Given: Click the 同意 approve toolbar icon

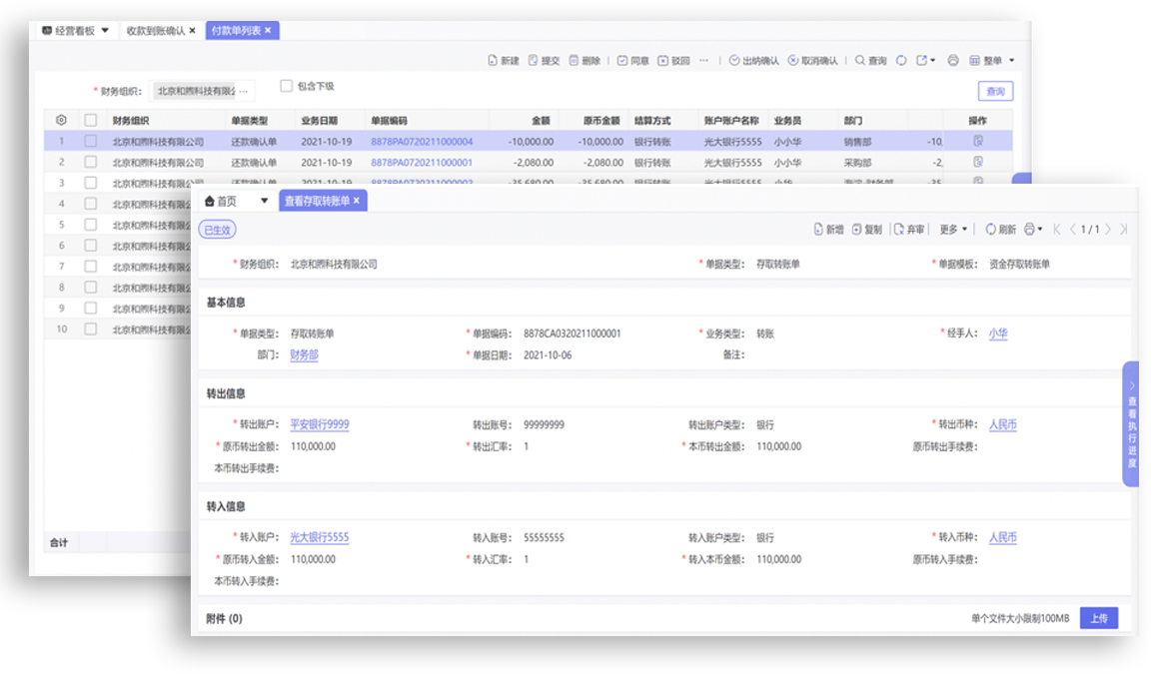Looking at the screenshot, I should [622, 60].
